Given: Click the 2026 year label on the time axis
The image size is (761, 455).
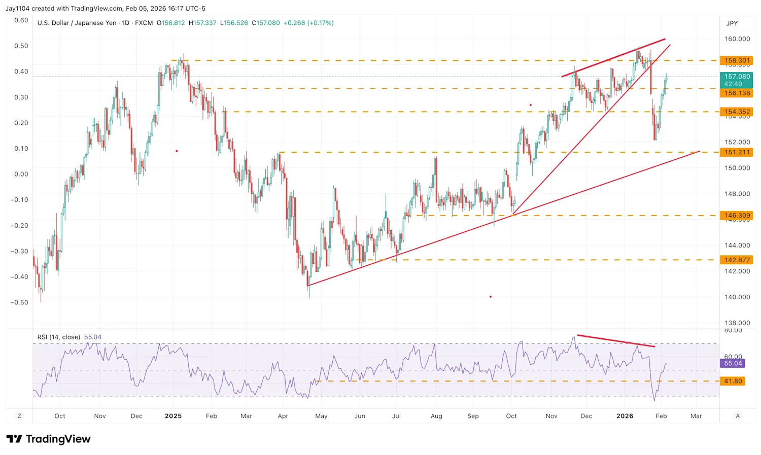Looking at the screenshot, I should [625, 416].
